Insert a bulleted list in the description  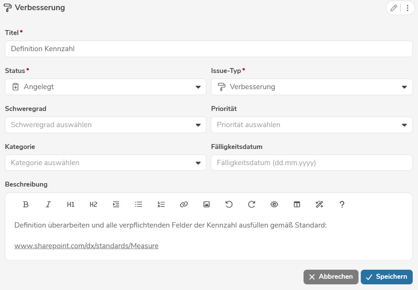[x=139, y=204]
